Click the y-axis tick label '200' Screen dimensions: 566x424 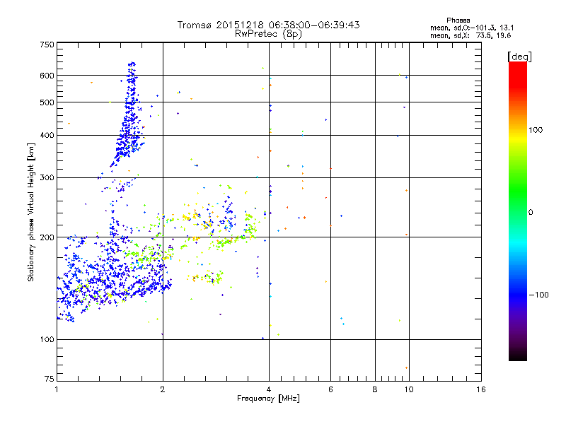47,237
